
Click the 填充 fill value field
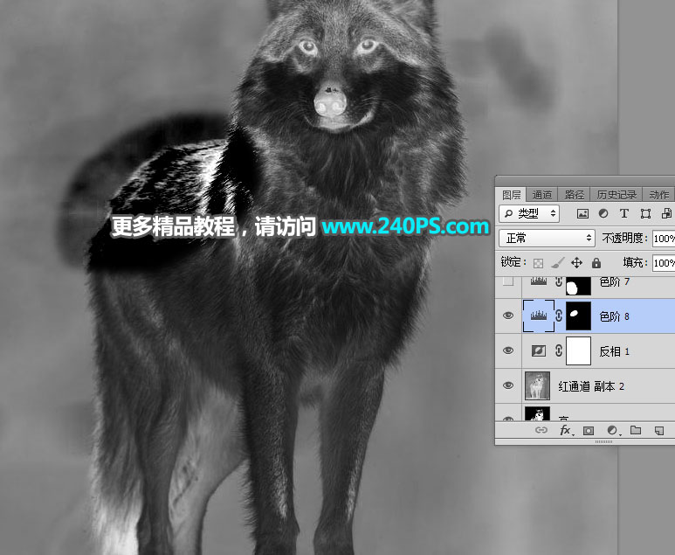click(x=664, y=262)
